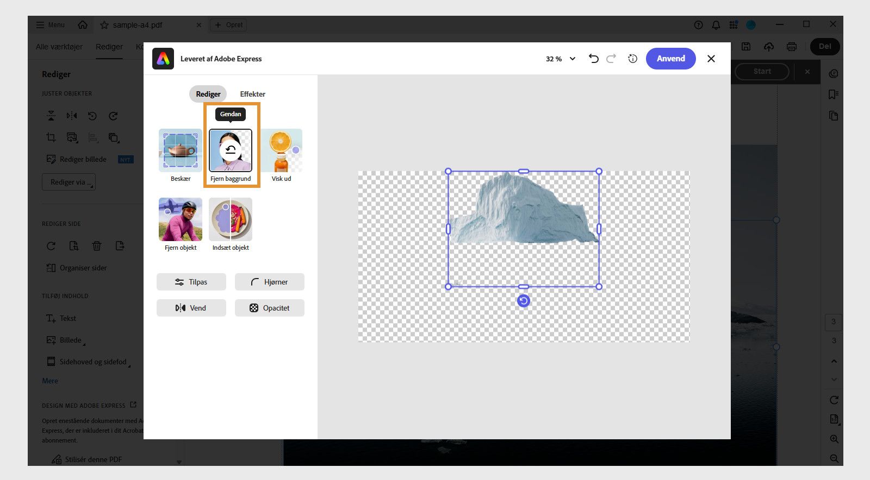Go to Acrobat home icon
870x480 pixels.
83,25
